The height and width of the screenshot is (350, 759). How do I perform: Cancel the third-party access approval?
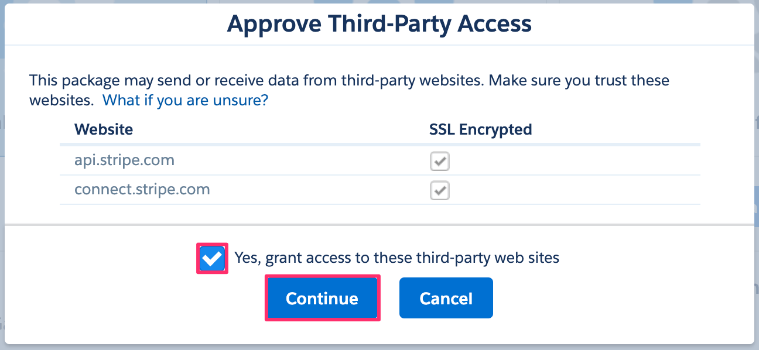click(x=446, y=298)
